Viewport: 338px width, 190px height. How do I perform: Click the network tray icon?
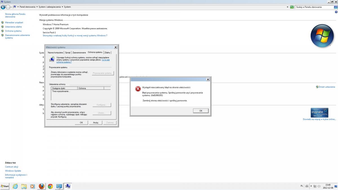click(315, 186)
